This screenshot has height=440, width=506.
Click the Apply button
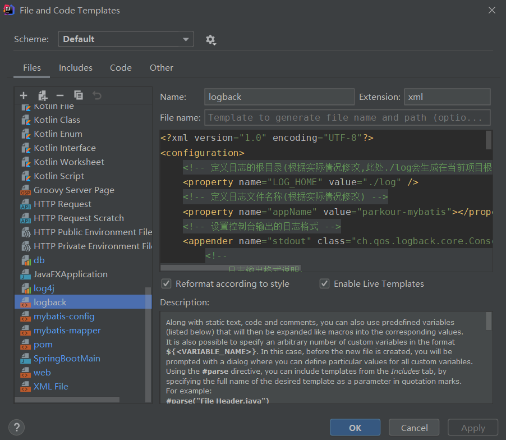473,428
